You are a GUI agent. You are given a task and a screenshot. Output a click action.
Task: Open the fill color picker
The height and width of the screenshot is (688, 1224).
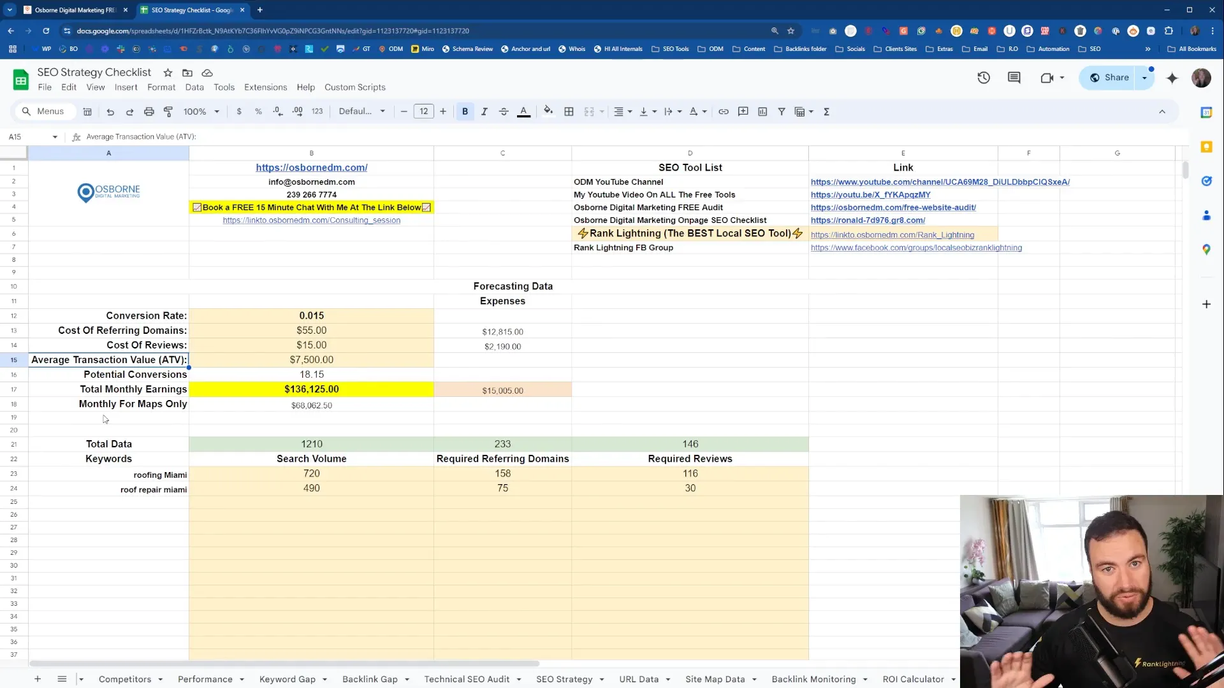[x=548, y=111]
